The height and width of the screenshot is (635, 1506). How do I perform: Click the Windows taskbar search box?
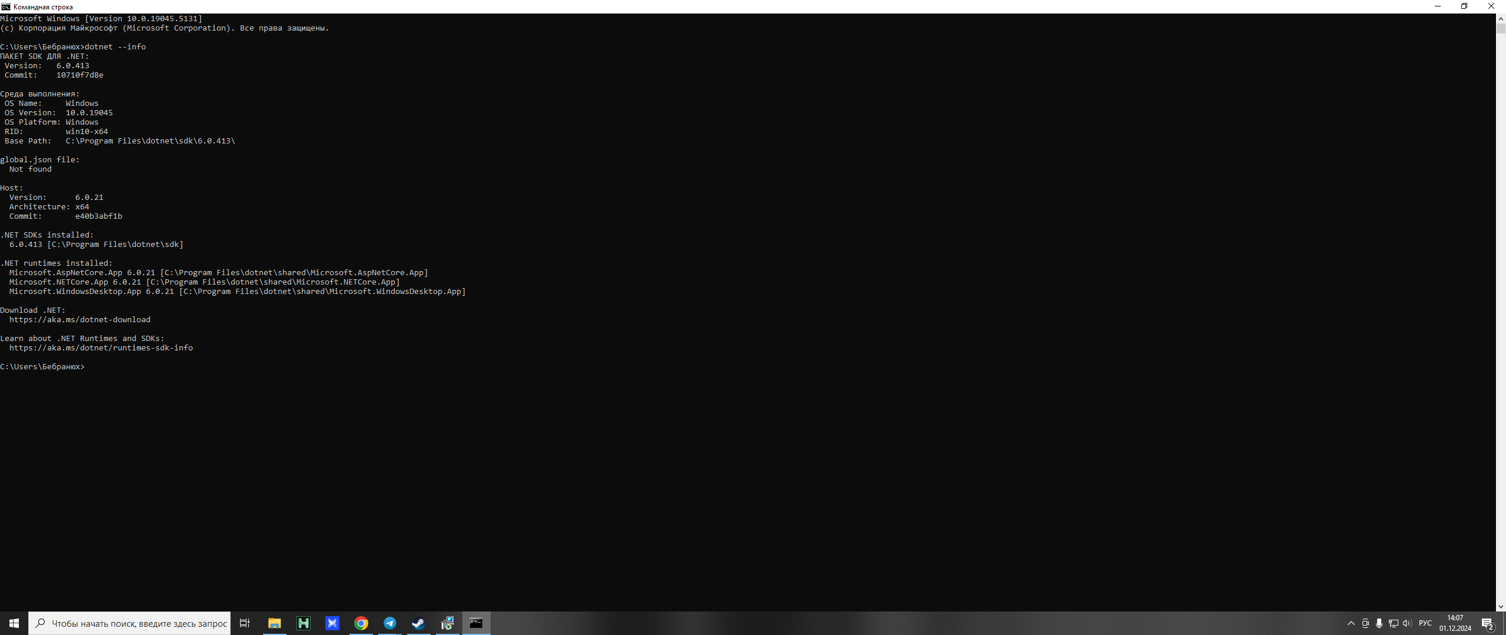click(x=130, y=623)
